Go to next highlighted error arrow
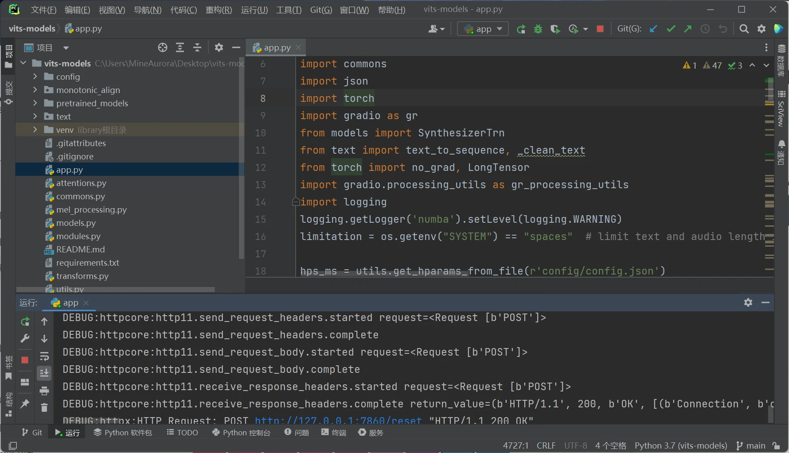 coord(766,65)
